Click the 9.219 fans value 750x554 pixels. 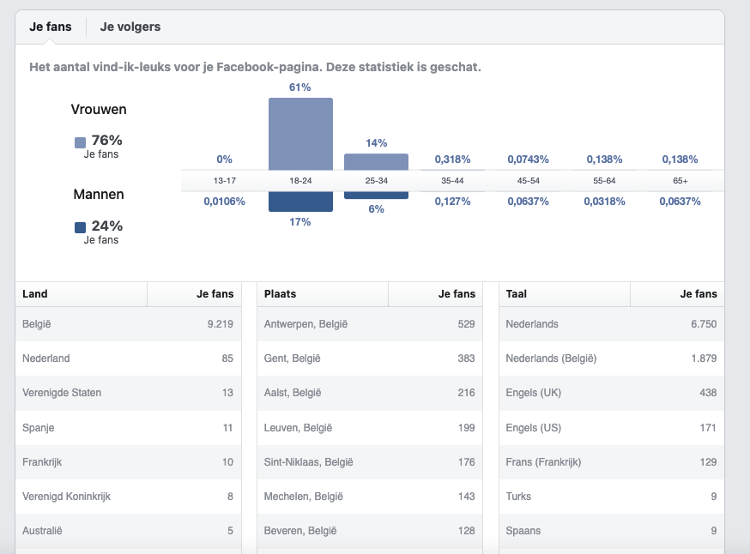pyautogui.click(x=220, y=324)
